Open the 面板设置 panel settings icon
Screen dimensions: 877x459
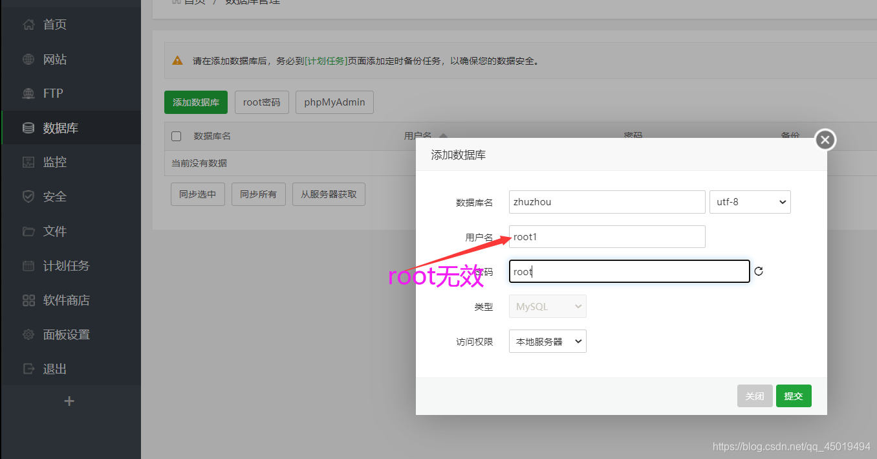[x=28, y=334]
